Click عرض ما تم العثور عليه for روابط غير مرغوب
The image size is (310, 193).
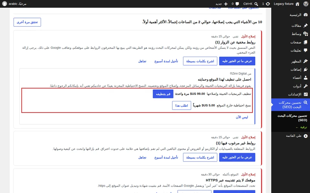click(x=237, y=157)
